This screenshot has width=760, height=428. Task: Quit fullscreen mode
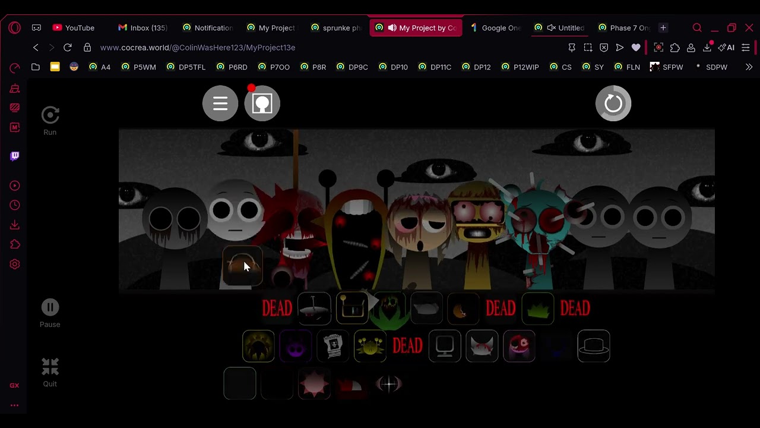(x=50, y=373)
